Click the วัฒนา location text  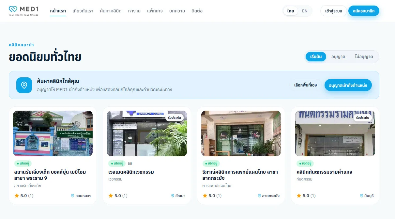(180, 196)
